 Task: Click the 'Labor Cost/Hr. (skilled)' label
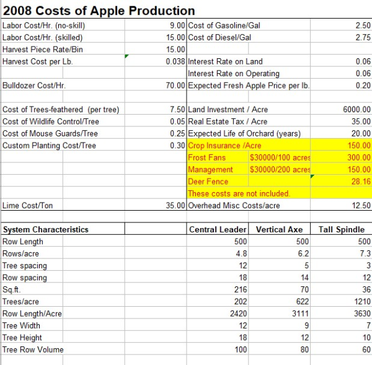(42, 37)
